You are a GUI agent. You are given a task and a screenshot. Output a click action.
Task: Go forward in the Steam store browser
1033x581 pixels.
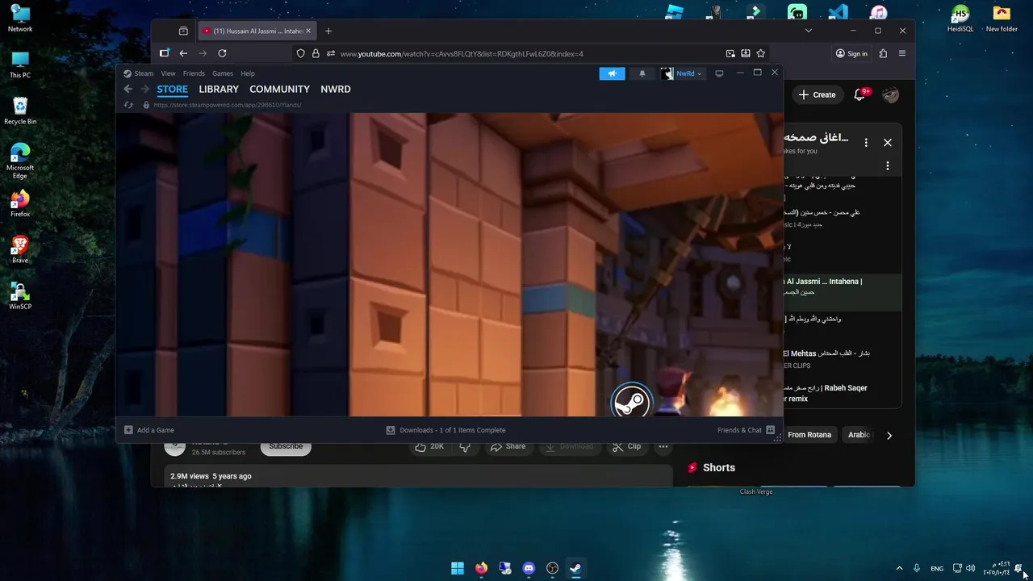point(145,89)
